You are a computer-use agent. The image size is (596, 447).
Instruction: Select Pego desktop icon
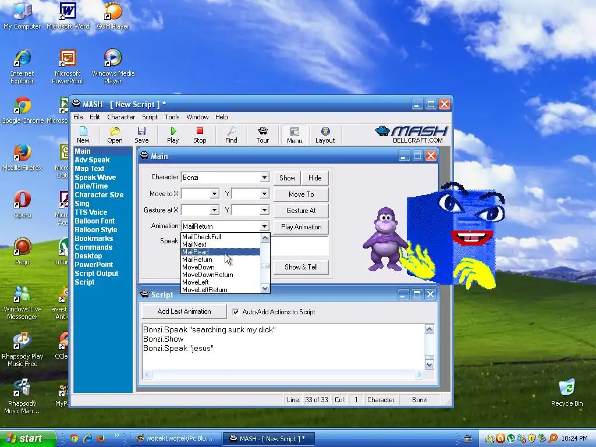click(23, 251)
